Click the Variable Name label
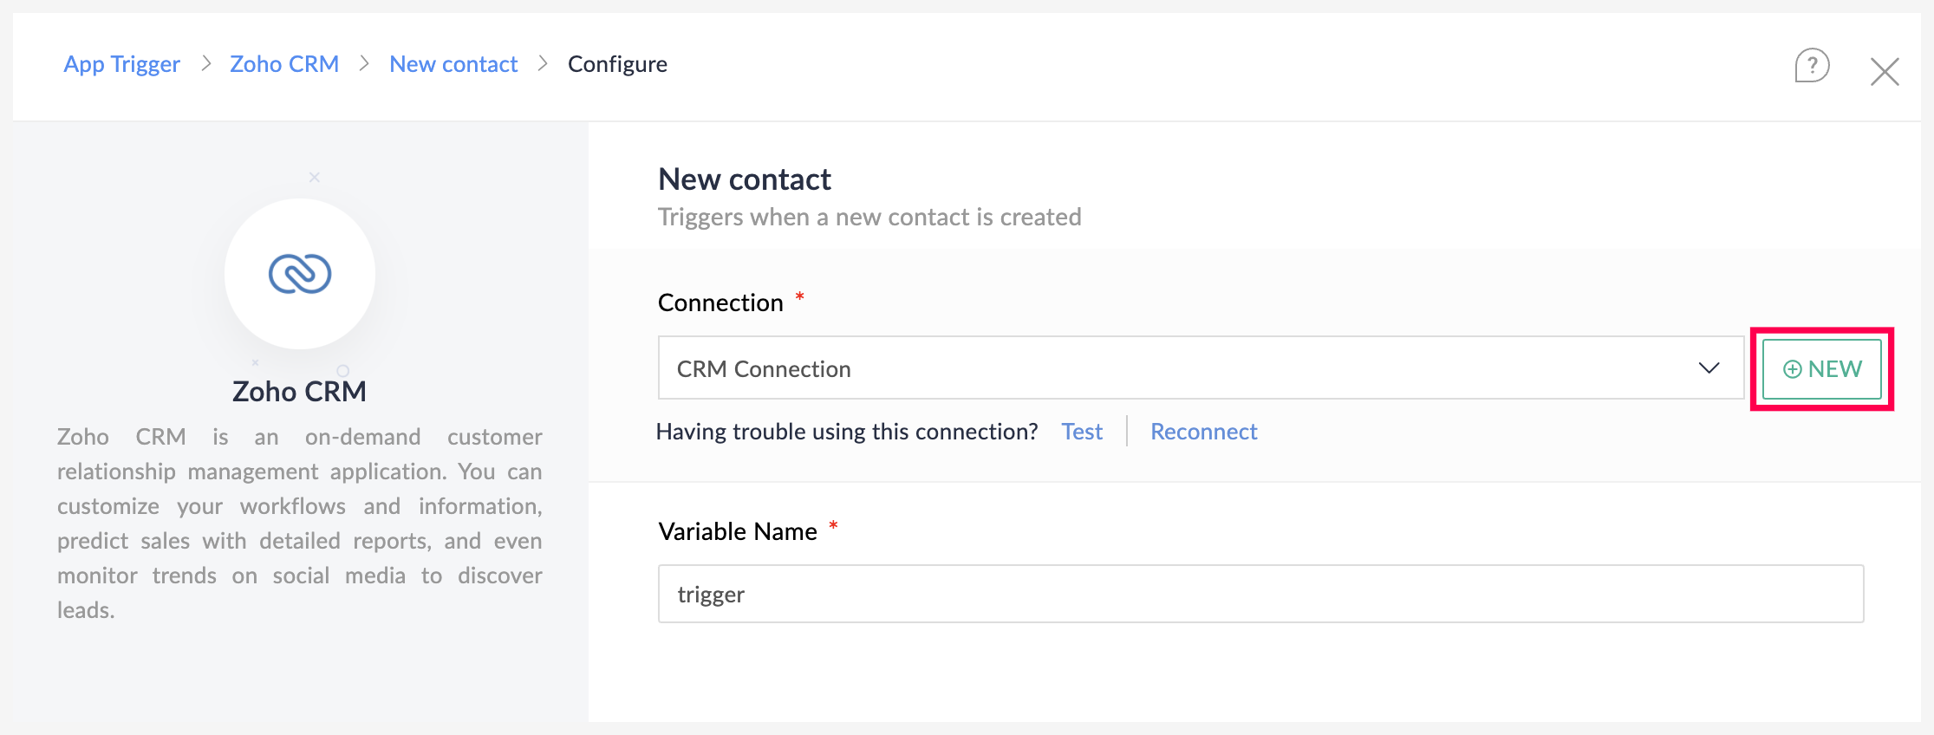1934x735 pixels. [x=738, y=531]
